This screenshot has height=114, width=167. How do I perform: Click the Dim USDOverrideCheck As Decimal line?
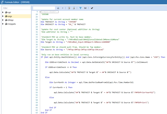pos(96,62)
